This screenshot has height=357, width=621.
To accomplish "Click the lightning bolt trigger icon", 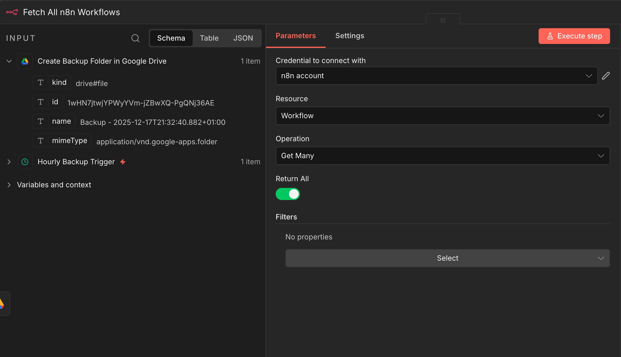I will (x=123, y=162).
